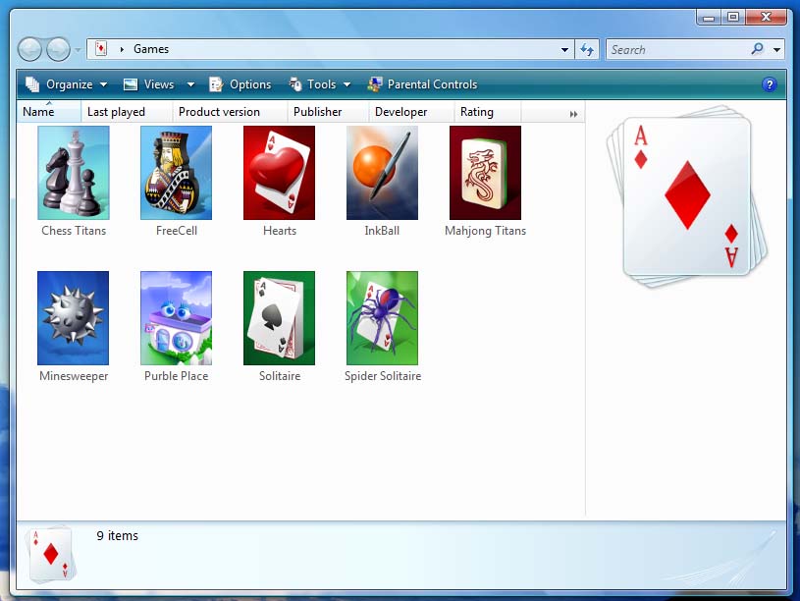The height and width of the screenshot is (601, 800).
Task: Show more columns with the chevron
Action: [573, 114]
